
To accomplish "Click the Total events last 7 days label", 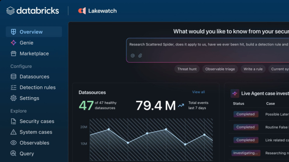I will pos(198,105).
